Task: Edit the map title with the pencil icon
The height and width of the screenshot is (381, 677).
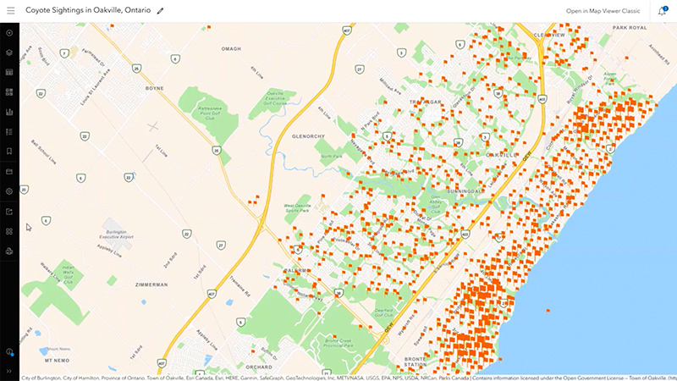Action: (x=160, y=11)
